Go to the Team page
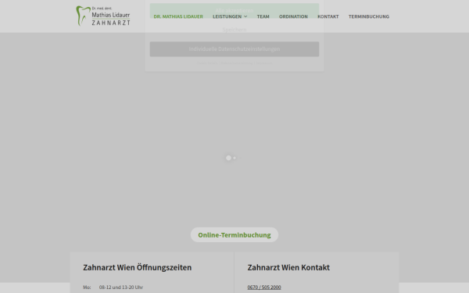 click(x=263, y=16)
